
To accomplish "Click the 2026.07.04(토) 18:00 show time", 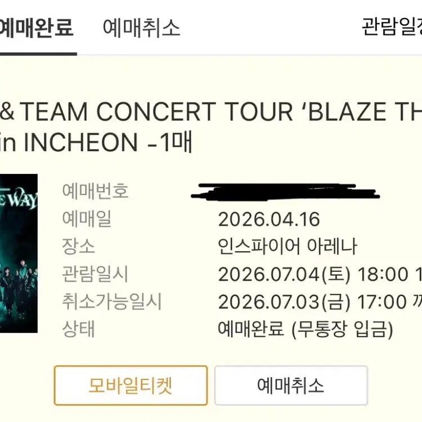I will click(x=320, y=275).
